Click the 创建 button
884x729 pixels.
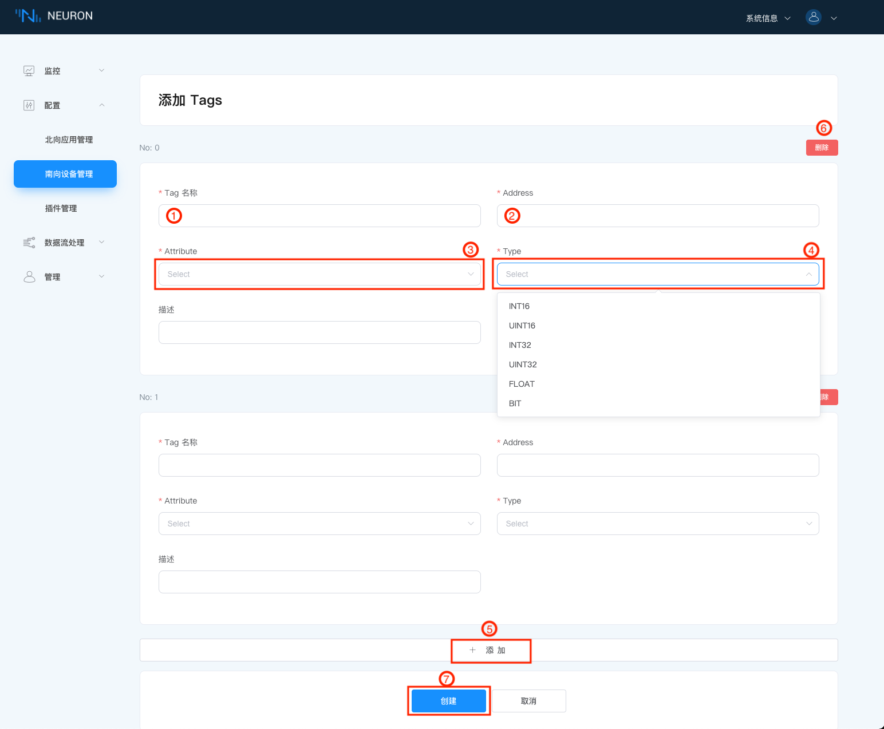[x=449, y=701]
